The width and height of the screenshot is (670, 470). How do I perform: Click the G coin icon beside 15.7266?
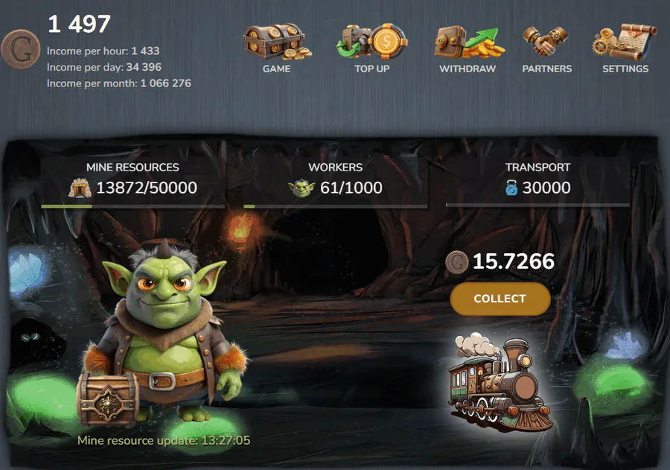(457, 262)
